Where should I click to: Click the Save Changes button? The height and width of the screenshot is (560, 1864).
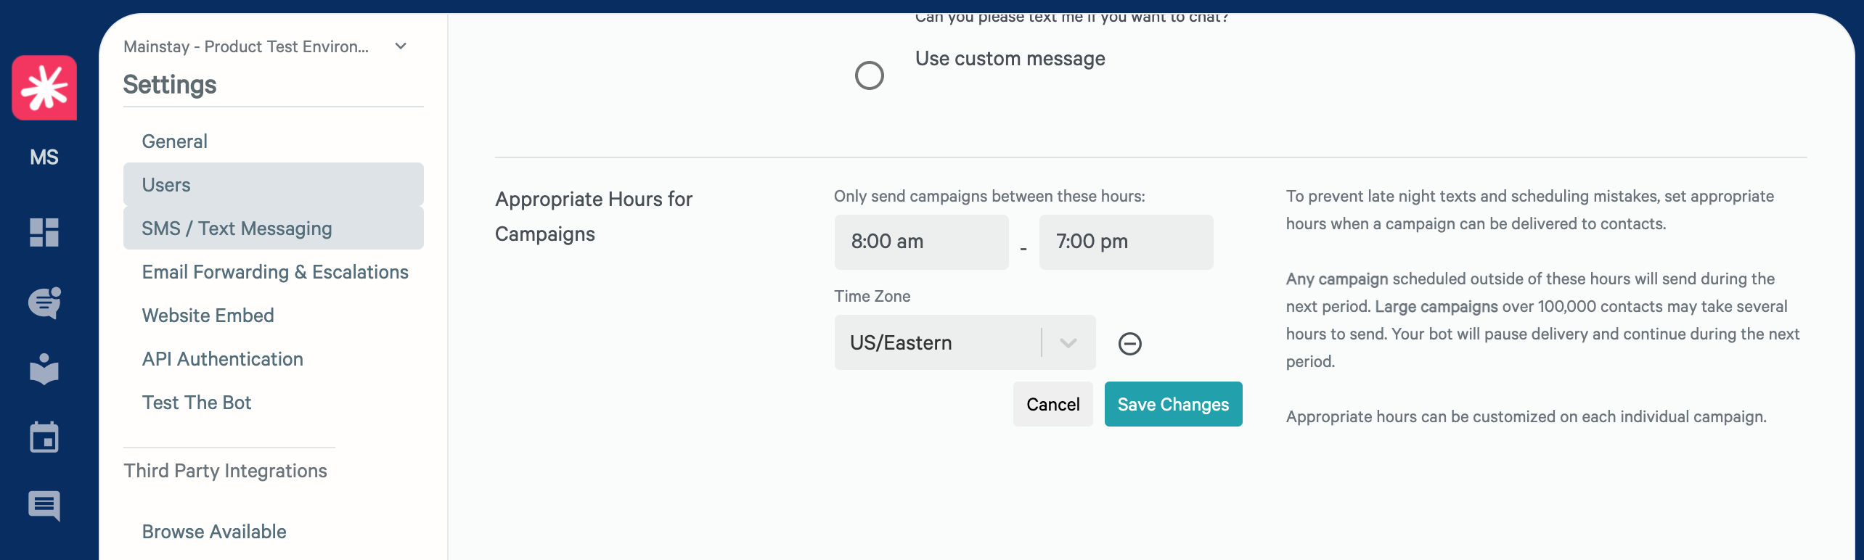(x=1174, y=404)
